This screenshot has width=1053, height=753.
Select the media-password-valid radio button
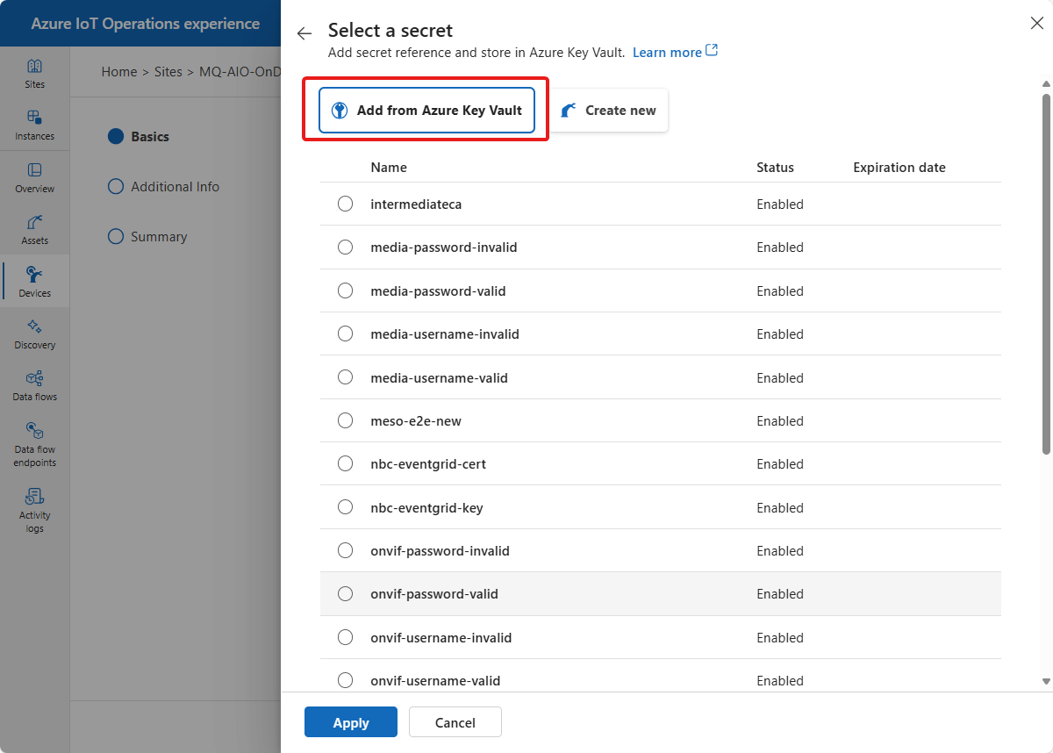coord(345,290)
